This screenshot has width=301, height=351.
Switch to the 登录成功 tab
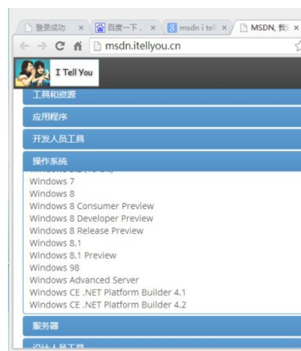[52, 28]
